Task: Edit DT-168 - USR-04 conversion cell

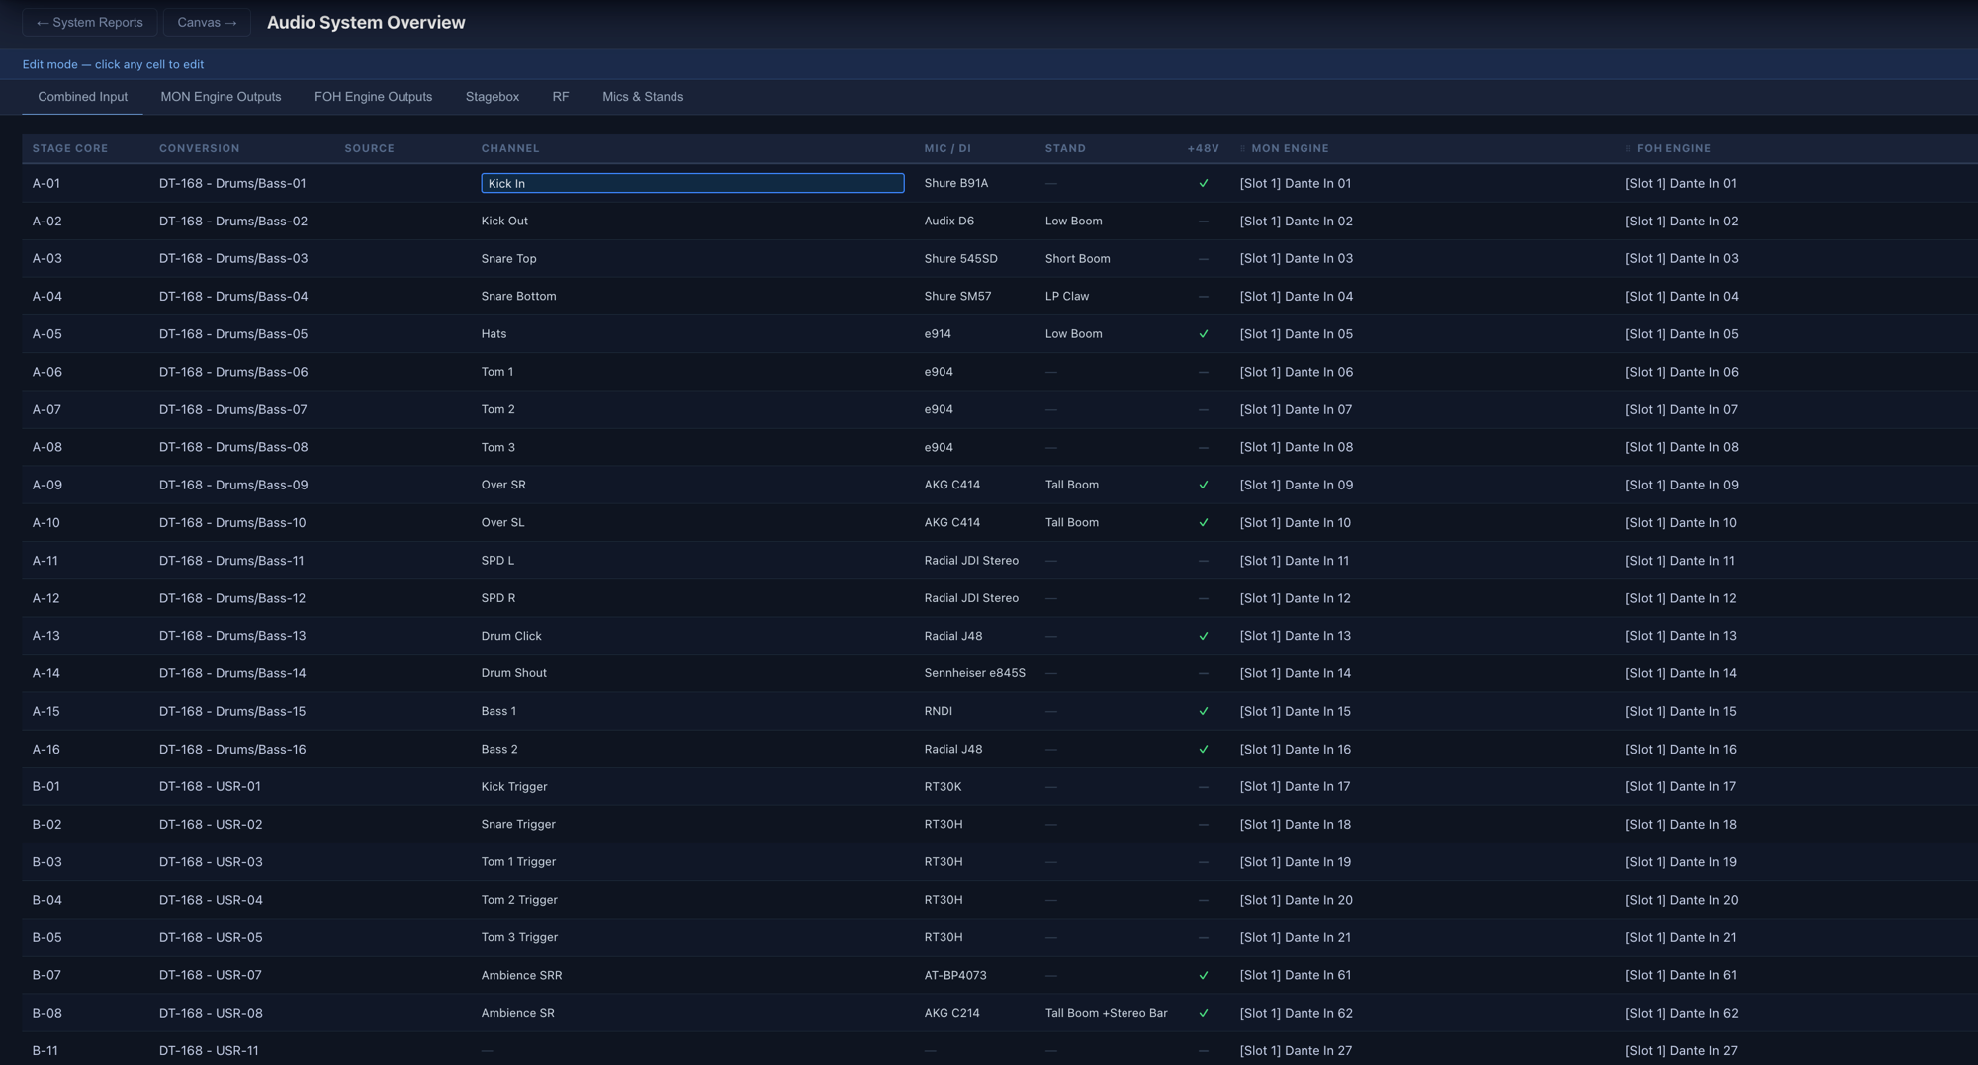Action: tap(211, 900)
